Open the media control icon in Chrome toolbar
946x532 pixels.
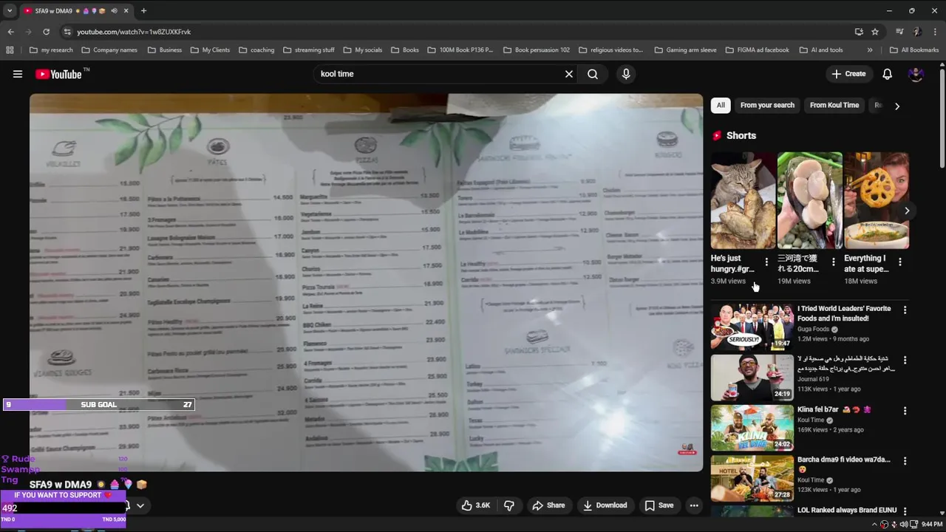tap(899, 32)
